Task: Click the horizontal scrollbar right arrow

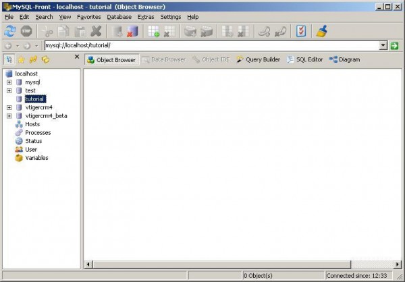Action: pyautogui.click(x=398, y=264)
